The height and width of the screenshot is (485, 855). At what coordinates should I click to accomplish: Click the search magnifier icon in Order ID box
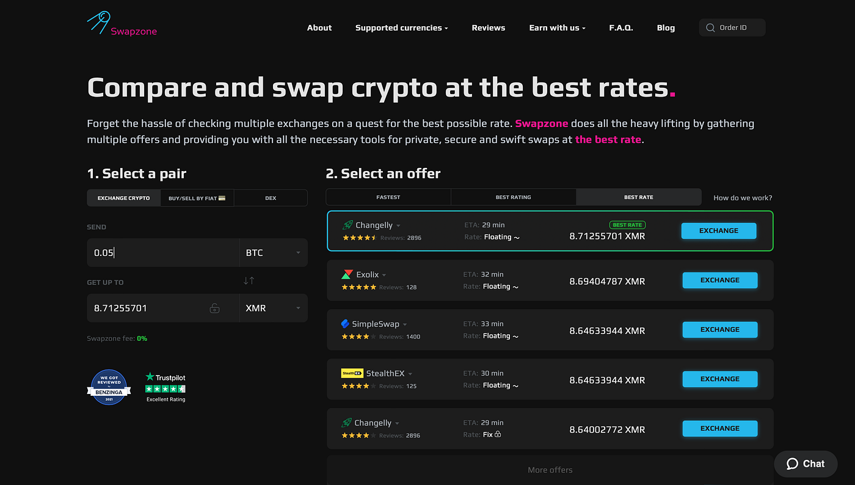[710, 27]
